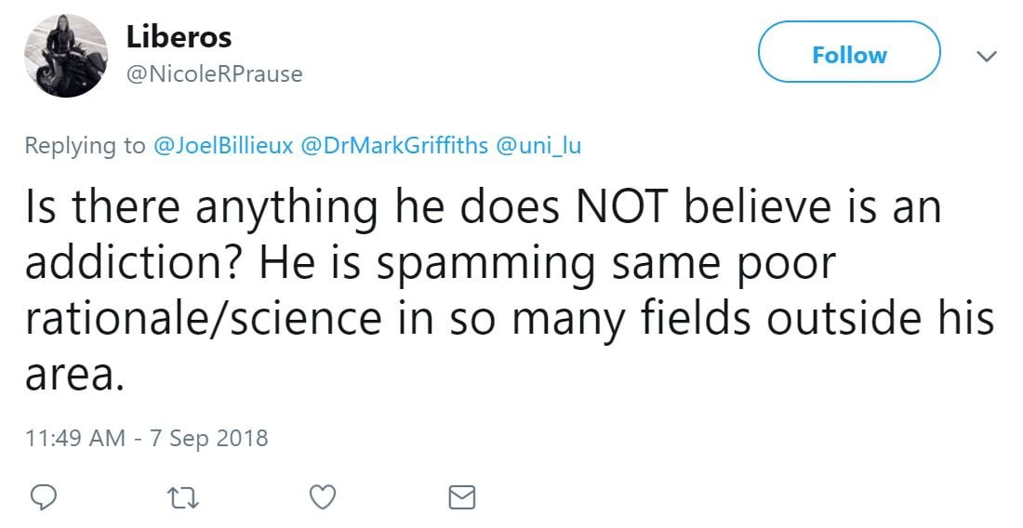Click "rationale/science" in the tweet text
1023x528 pixels.
pyautogui.click(x=203, y=320)
